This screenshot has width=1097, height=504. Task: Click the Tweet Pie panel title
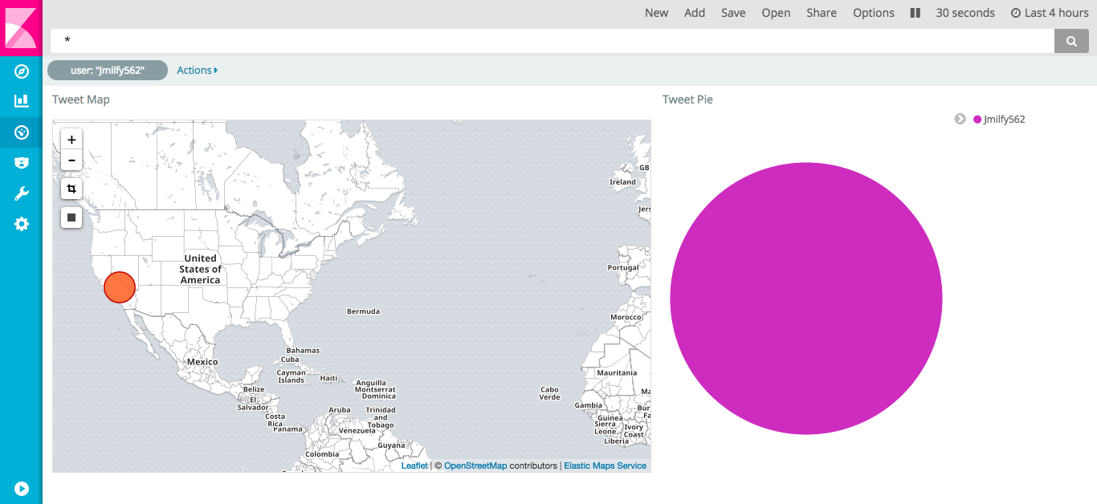[687, 100]
